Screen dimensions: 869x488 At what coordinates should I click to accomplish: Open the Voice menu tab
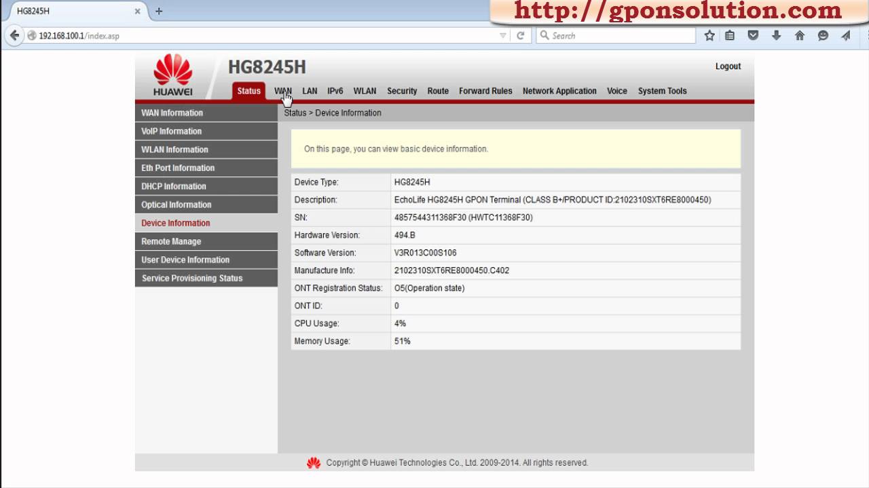click(x=617, y=91)
